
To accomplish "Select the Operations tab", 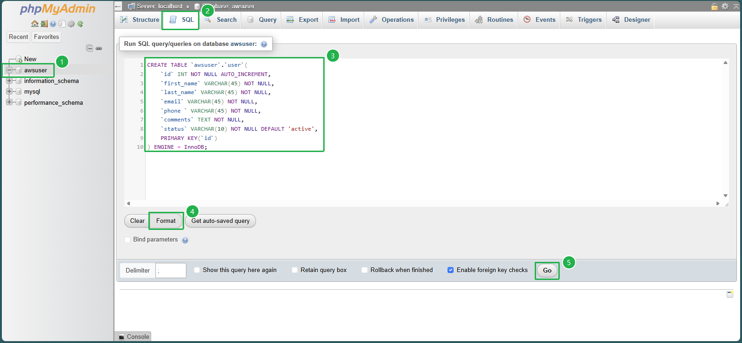I will (392, 20).
